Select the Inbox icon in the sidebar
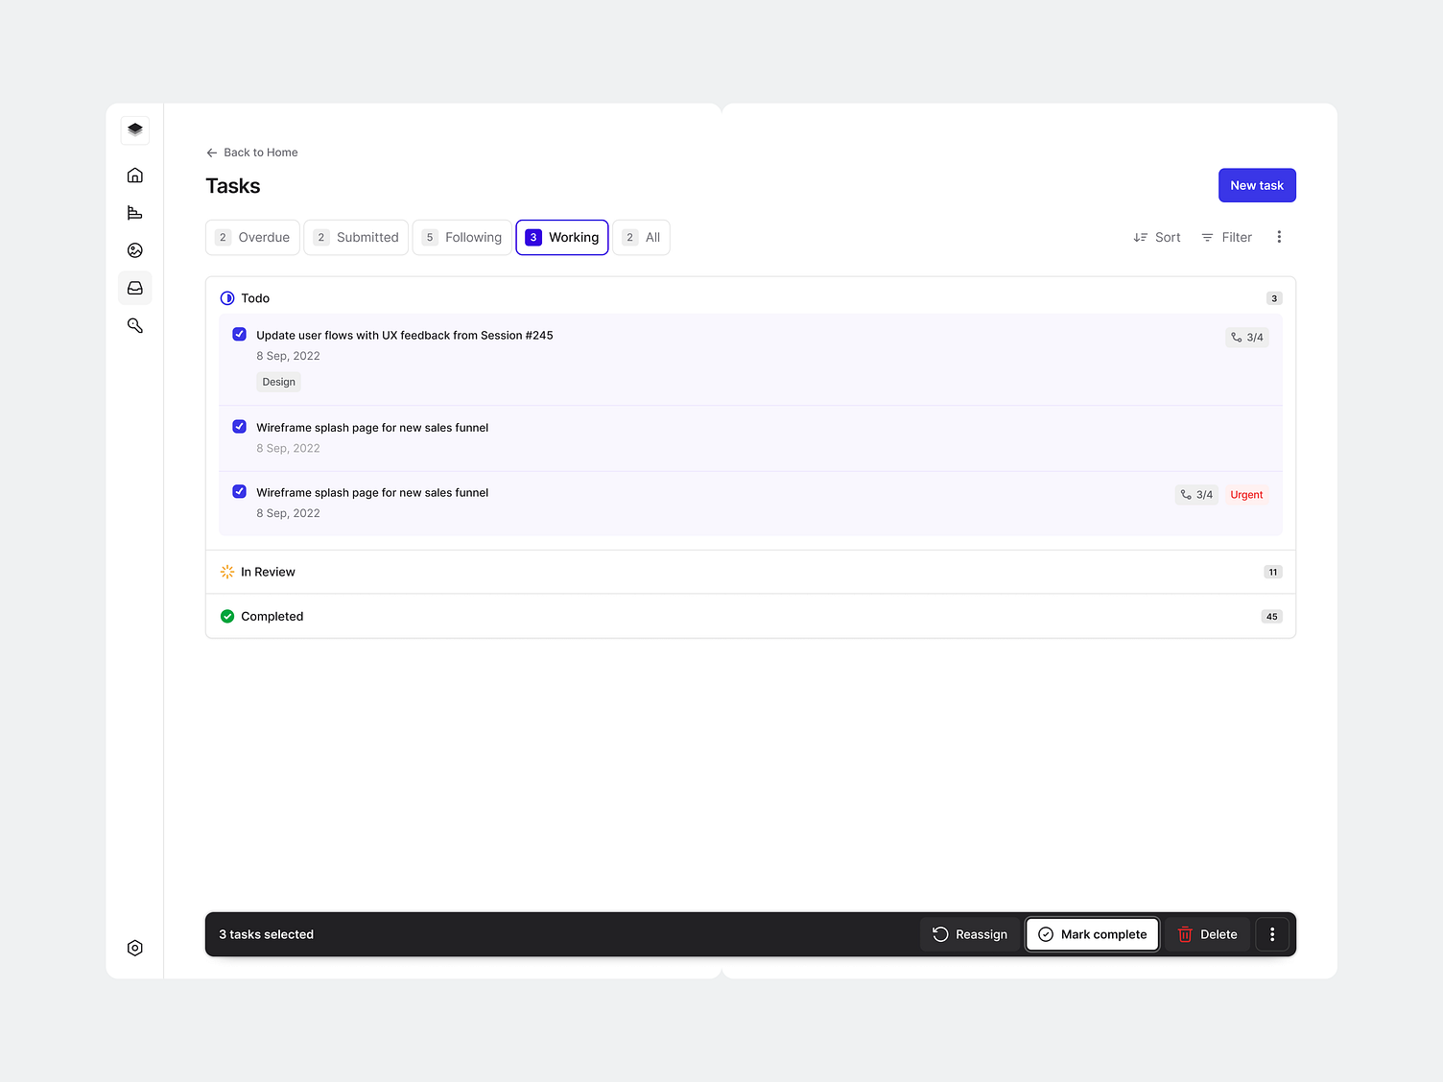This screenshot has width=1443, height=1082. pyautogui.click(x=134, y=288)
